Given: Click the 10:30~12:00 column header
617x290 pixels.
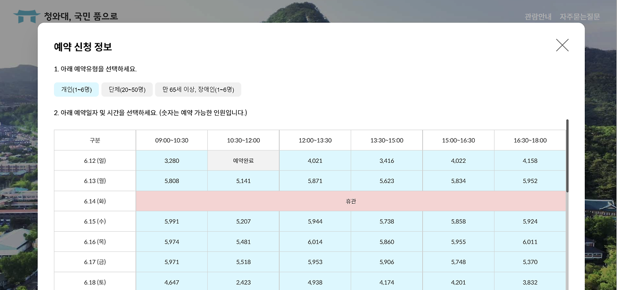Looking at the screenshot, I should point(243,140).
